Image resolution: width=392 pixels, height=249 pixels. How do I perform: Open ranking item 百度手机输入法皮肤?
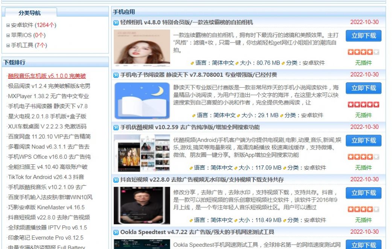[x=50, y=197]
